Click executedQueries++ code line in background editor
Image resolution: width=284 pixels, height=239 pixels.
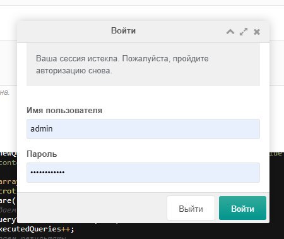pyautogui.click(x=37, y=229)
